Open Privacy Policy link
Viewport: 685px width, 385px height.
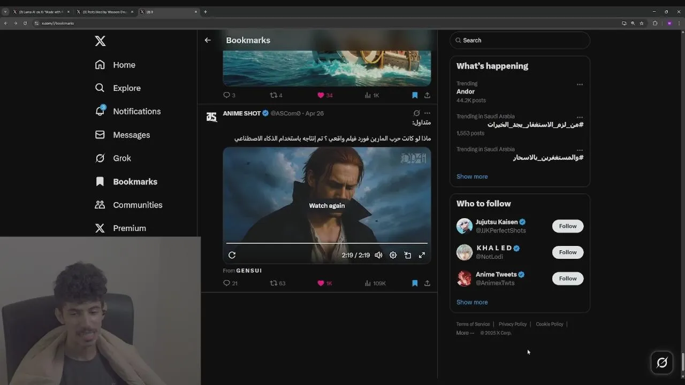coord(513,324)
